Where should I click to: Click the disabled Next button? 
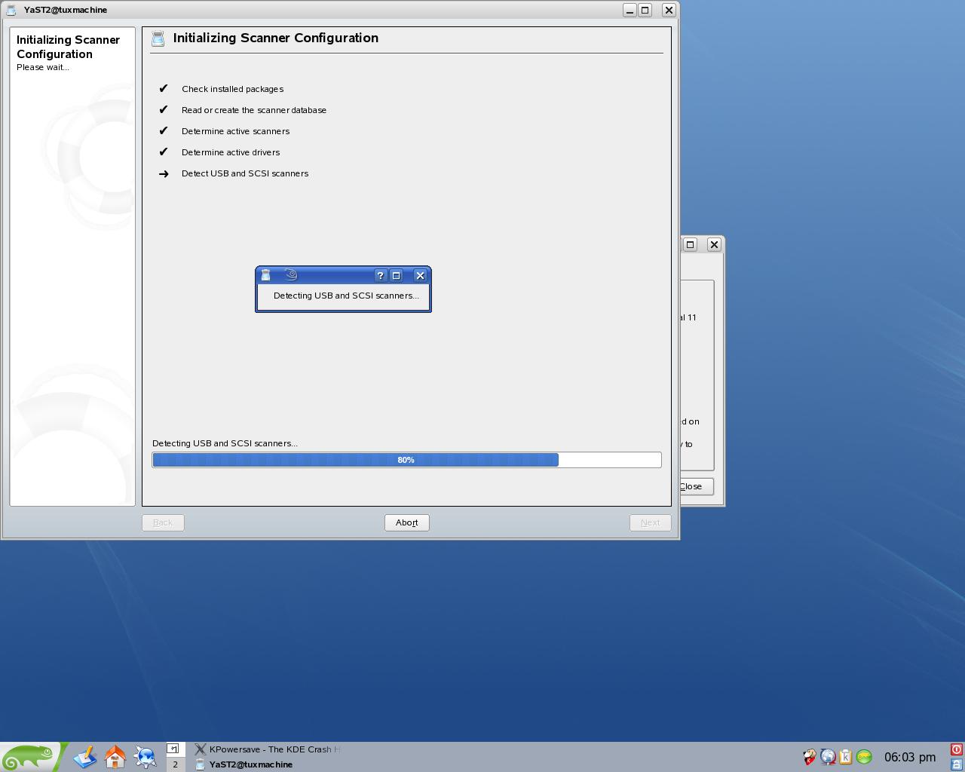click(650, 522)
